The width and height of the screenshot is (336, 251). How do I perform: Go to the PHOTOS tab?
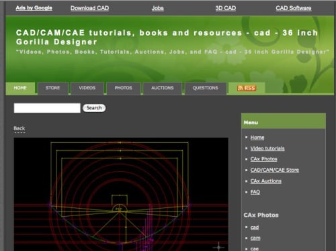(124, 88)
